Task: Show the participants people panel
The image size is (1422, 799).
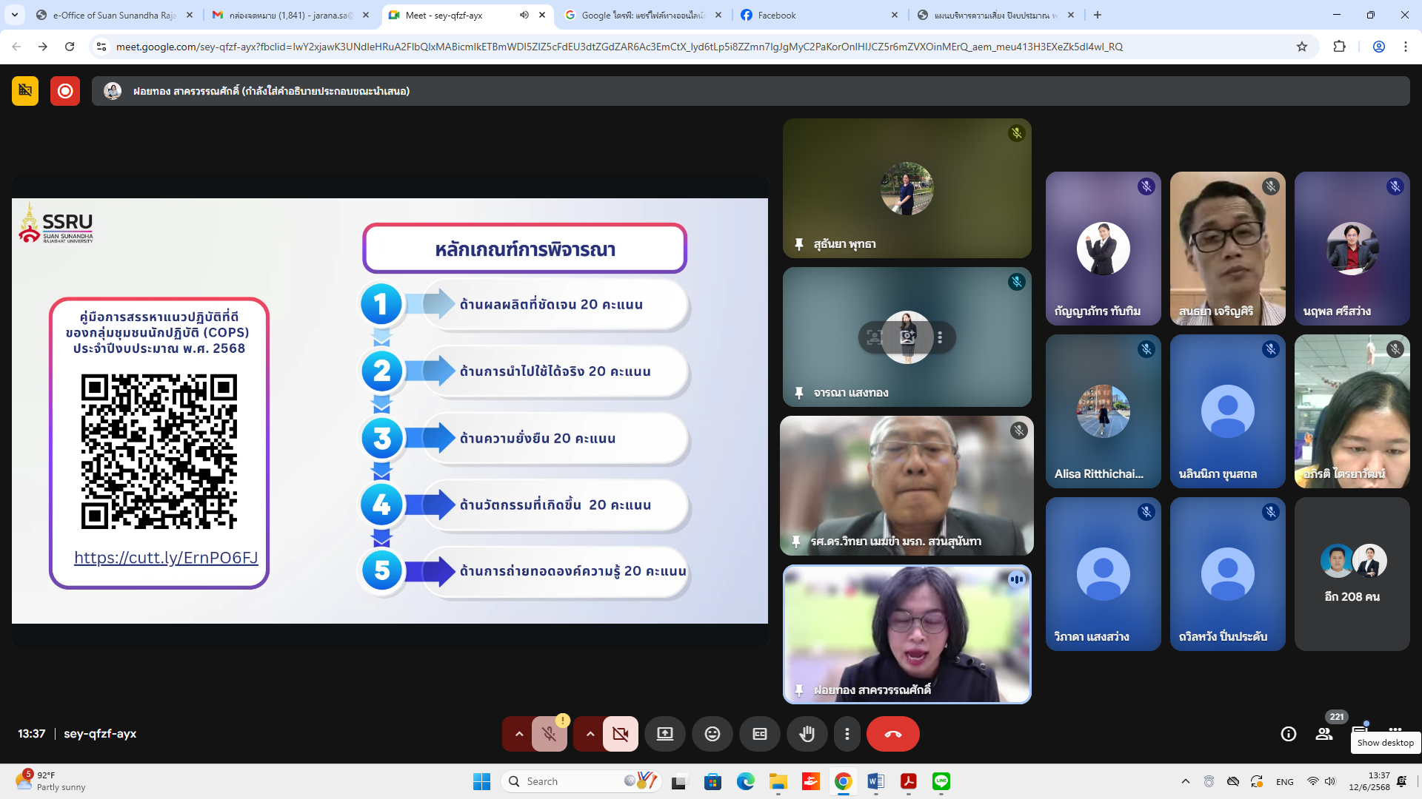Action: (x=1323, y=734)
